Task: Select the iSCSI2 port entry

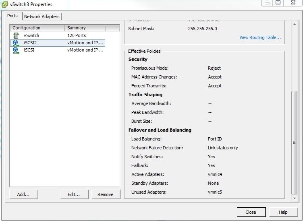Action: pyautogui.click(x=58, y=43)
